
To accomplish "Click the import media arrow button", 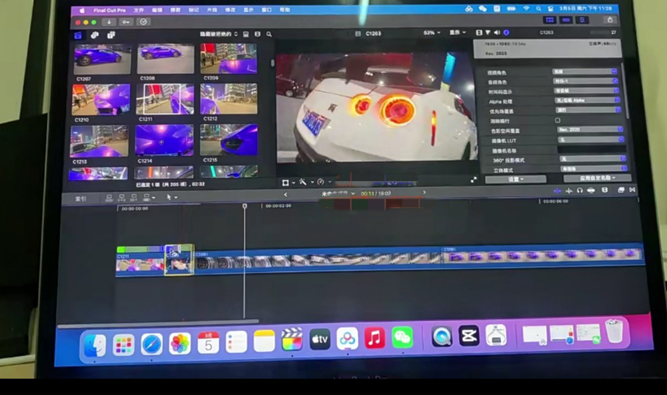I will click(x=109, y=21).
